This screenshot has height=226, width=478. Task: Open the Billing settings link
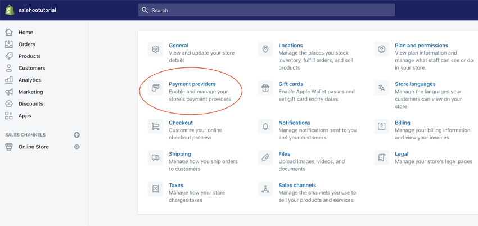pos(403,123)
